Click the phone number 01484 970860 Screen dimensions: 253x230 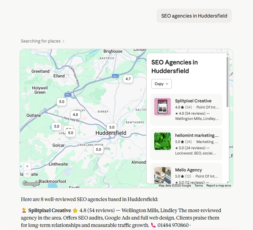click(173, 225)
